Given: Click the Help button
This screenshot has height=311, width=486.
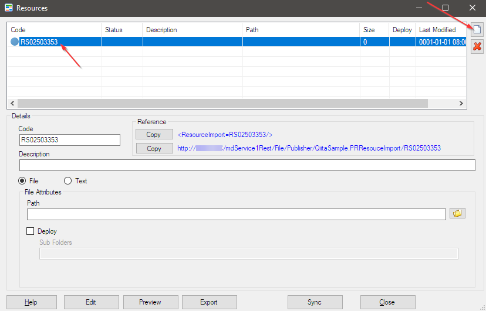Looking at the screenshot, I should click(x=32, y=302).
